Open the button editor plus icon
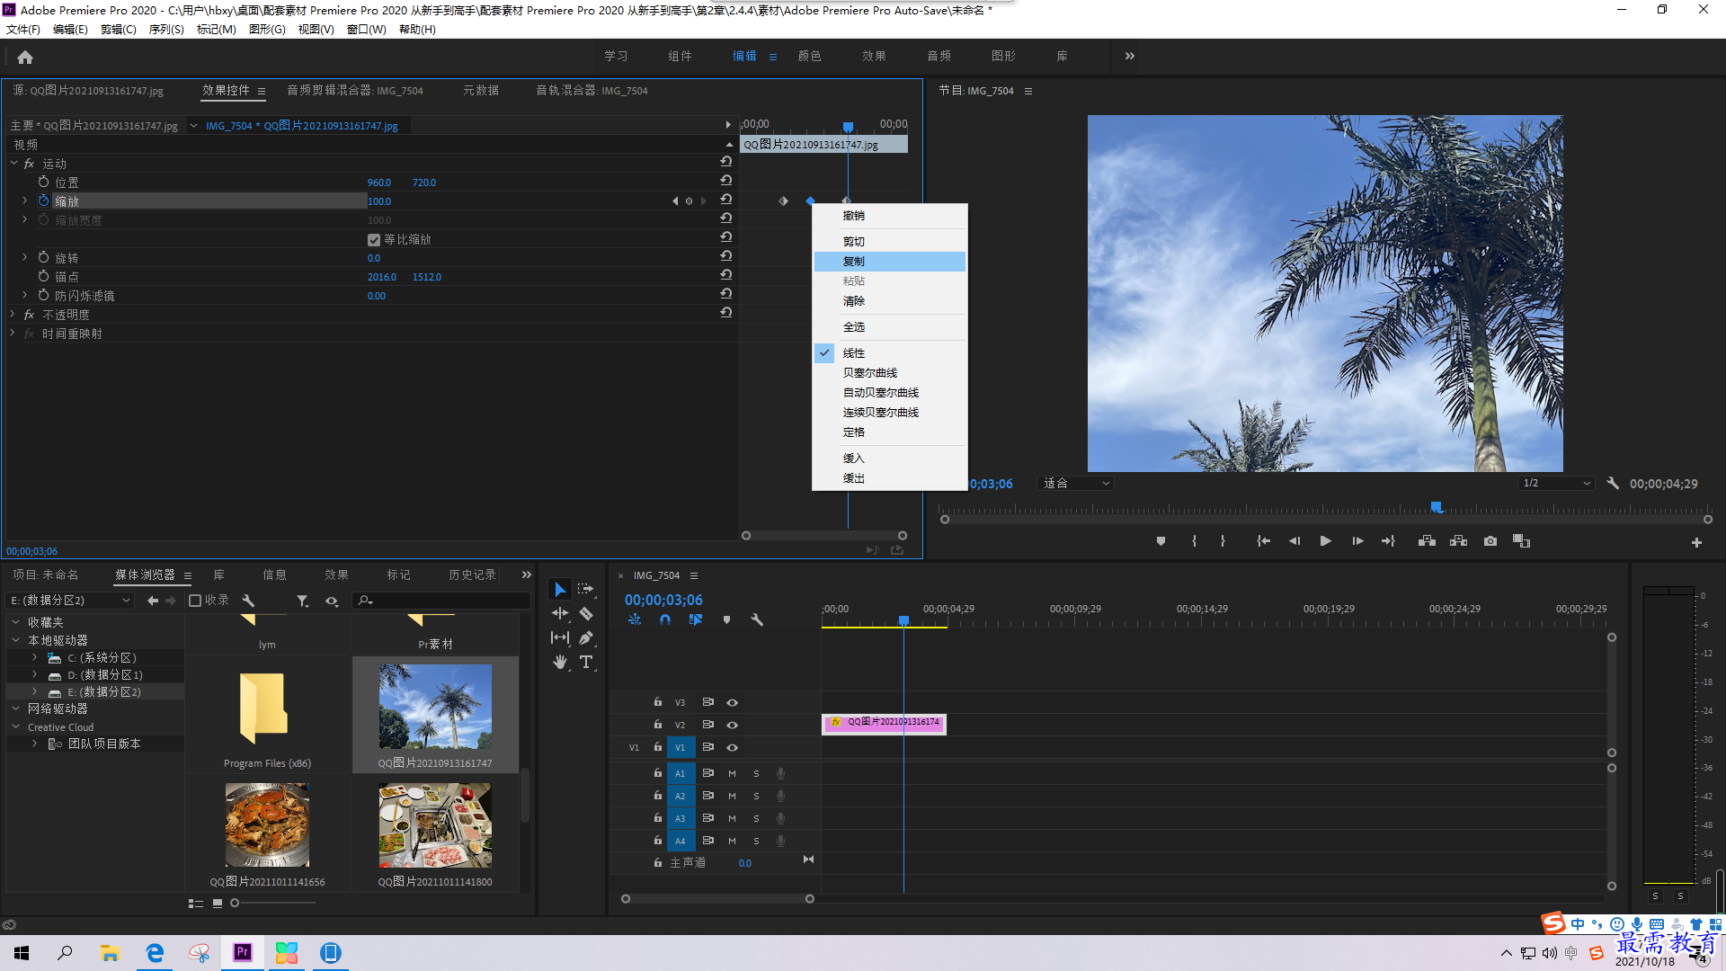The height and width of the screenshot is (971, 1726). pyautogui.click(x=1696, y=542)
